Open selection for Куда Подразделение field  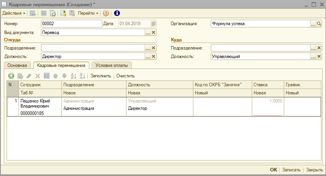pyautogui.click(x=313, y=48)
